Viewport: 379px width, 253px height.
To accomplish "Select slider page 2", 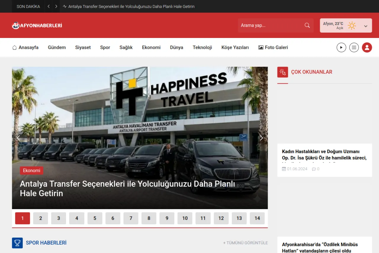I will (x=41, y=218).
